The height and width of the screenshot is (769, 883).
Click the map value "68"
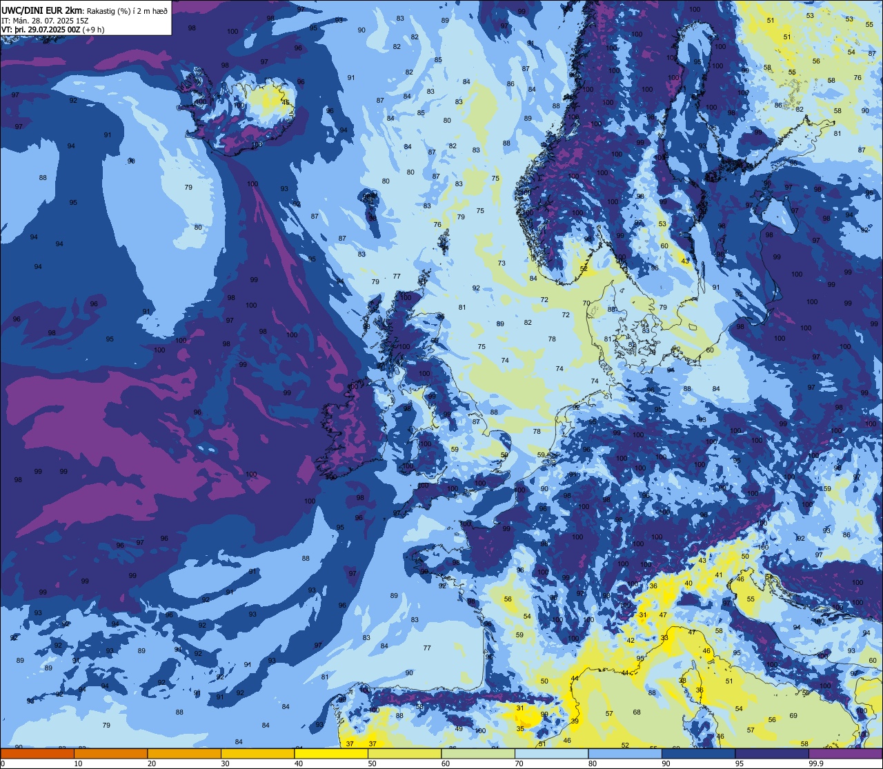[x=637, y=712]
